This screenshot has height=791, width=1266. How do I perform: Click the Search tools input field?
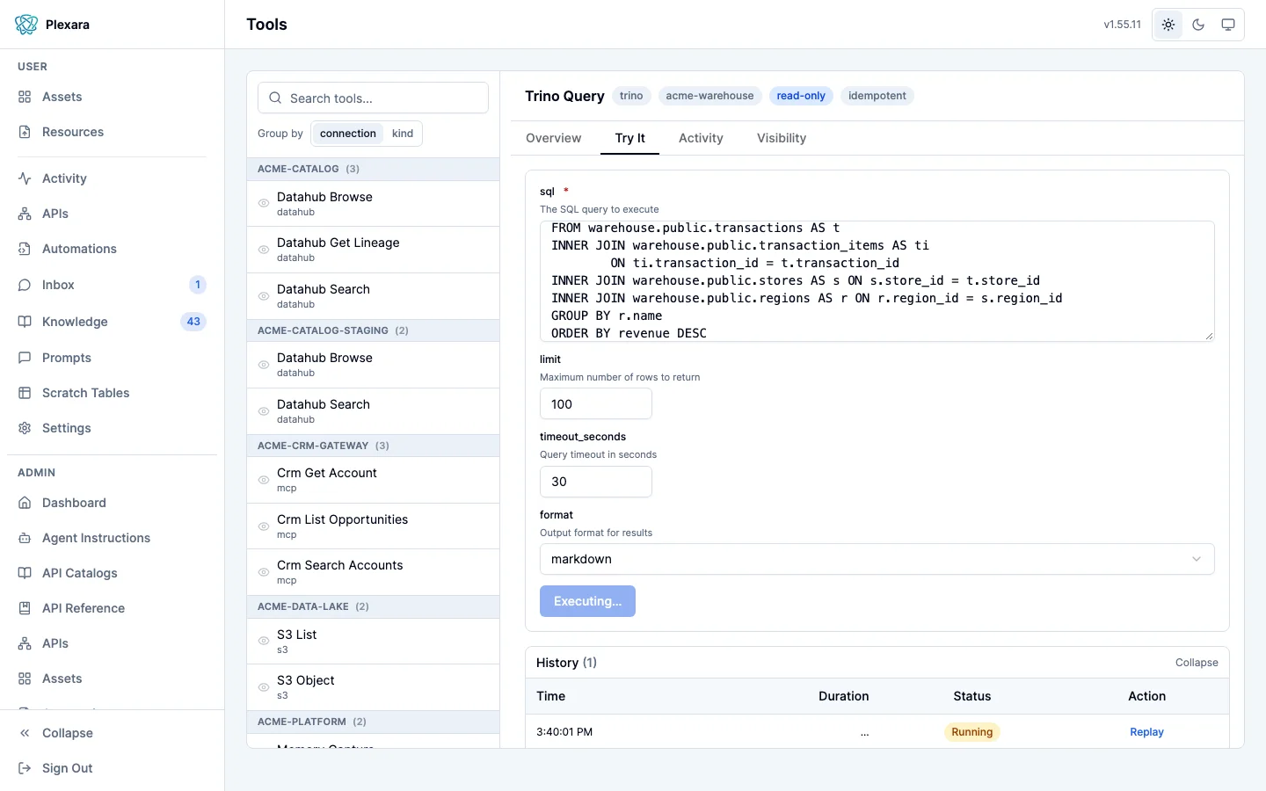tap(373, 98)
